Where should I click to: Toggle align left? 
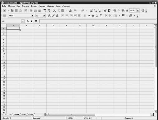pos(63,16)
